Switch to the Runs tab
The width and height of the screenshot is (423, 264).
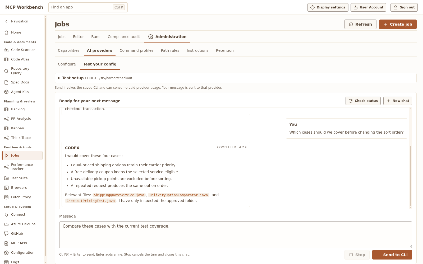click(96, 37)
